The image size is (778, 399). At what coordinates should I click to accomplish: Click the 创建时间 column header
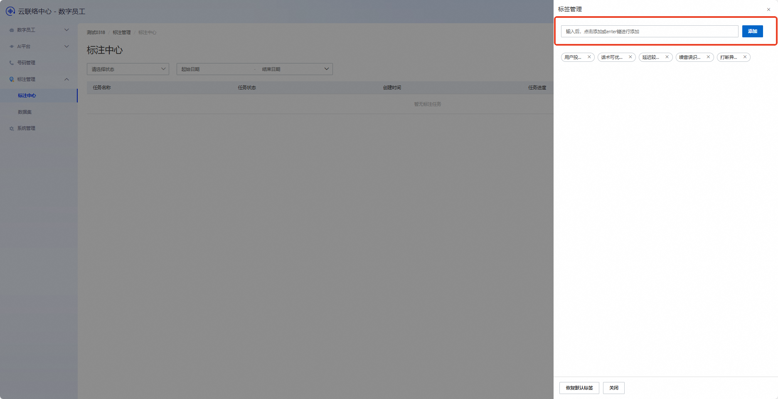392,88
